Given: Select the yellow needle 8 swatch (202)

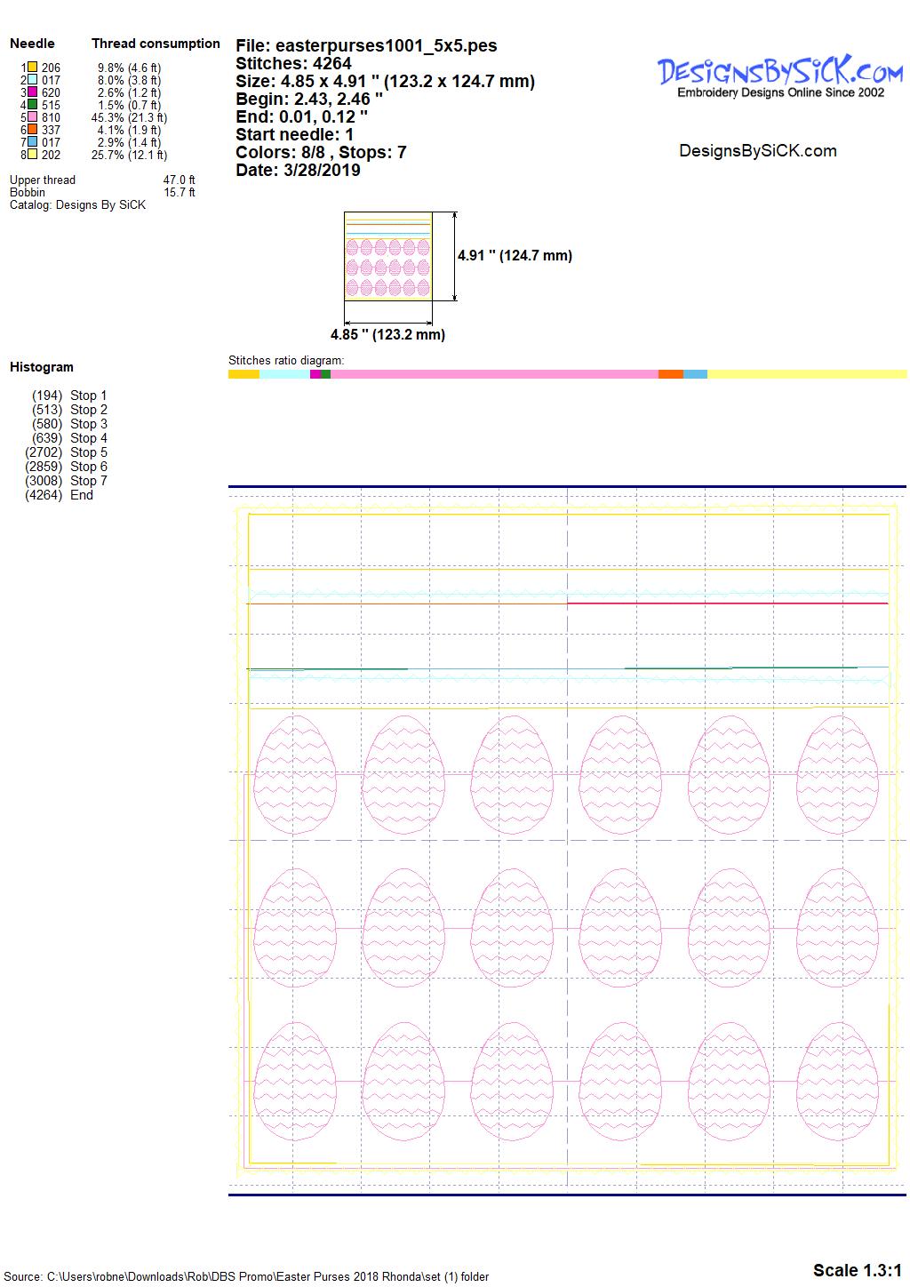Looking at the screenshot, I should pos(32,155).
